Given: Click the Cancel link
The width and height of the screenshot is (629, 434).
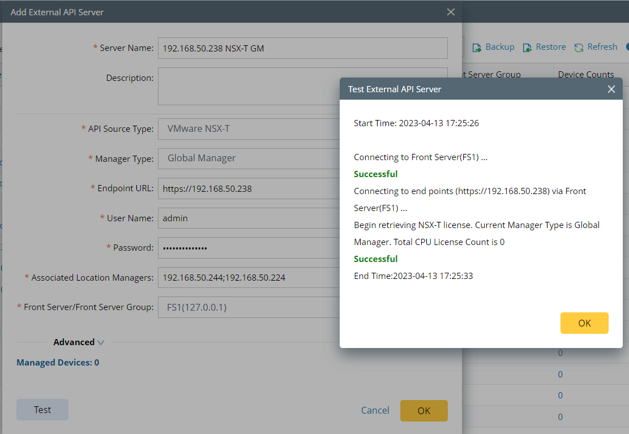Looking at the screenshot, I should 375,411.
